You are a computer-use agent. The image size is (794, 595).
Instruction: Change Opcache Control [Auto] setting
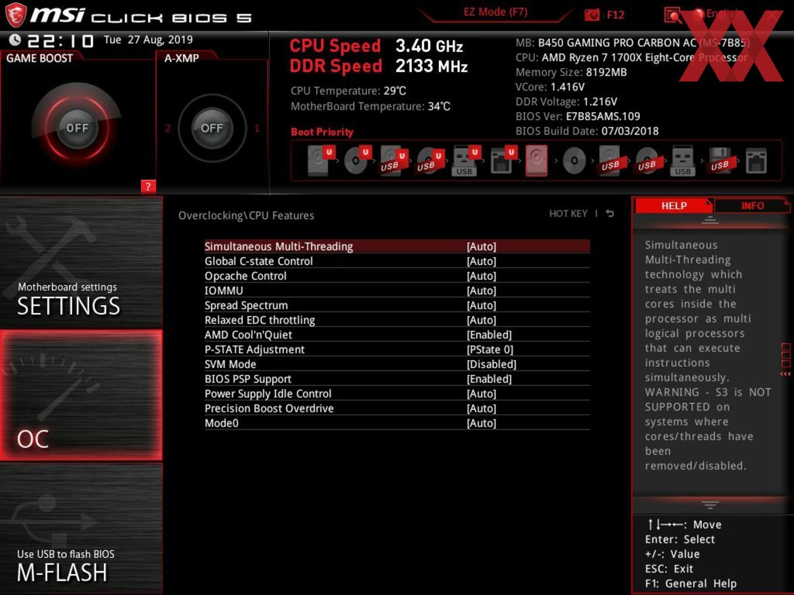pos(482,276)
